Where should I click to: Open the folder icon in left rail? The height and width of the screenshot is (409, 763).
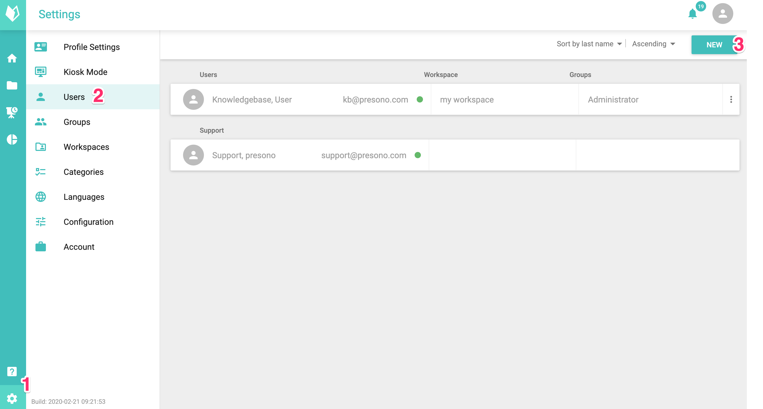pos(12,85)
